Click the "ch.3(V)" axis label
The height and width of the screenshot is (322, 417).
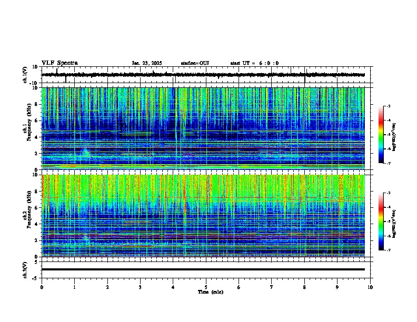[x=25, y=270]
